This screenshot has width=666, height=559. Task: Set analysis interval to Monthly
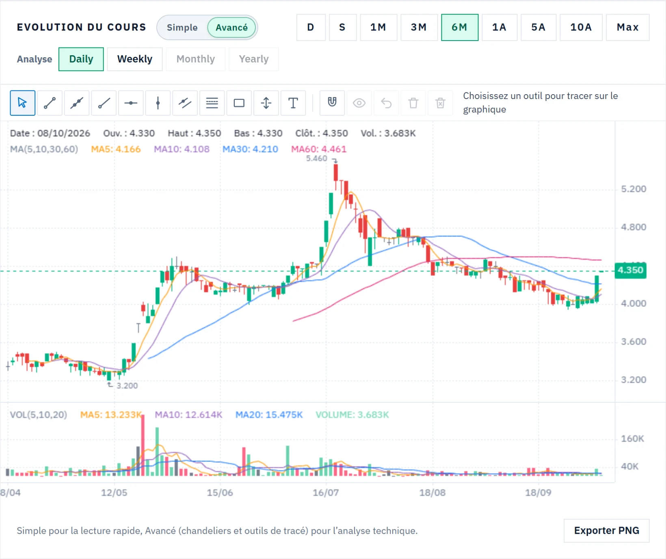[195, 59]
